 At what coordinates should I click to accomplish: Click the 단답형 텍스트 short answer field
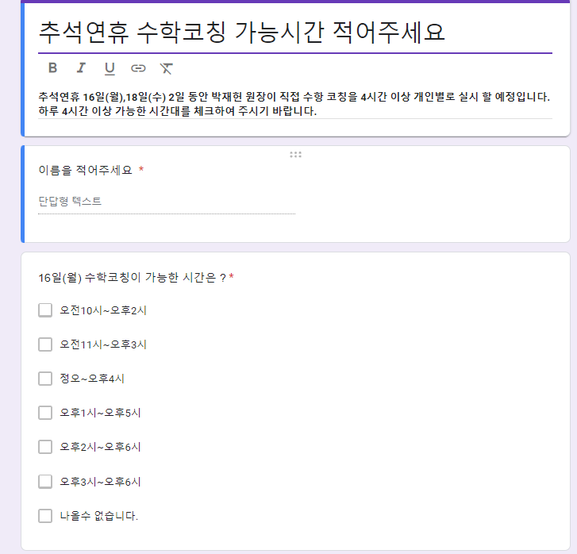[x=167, y=202]
